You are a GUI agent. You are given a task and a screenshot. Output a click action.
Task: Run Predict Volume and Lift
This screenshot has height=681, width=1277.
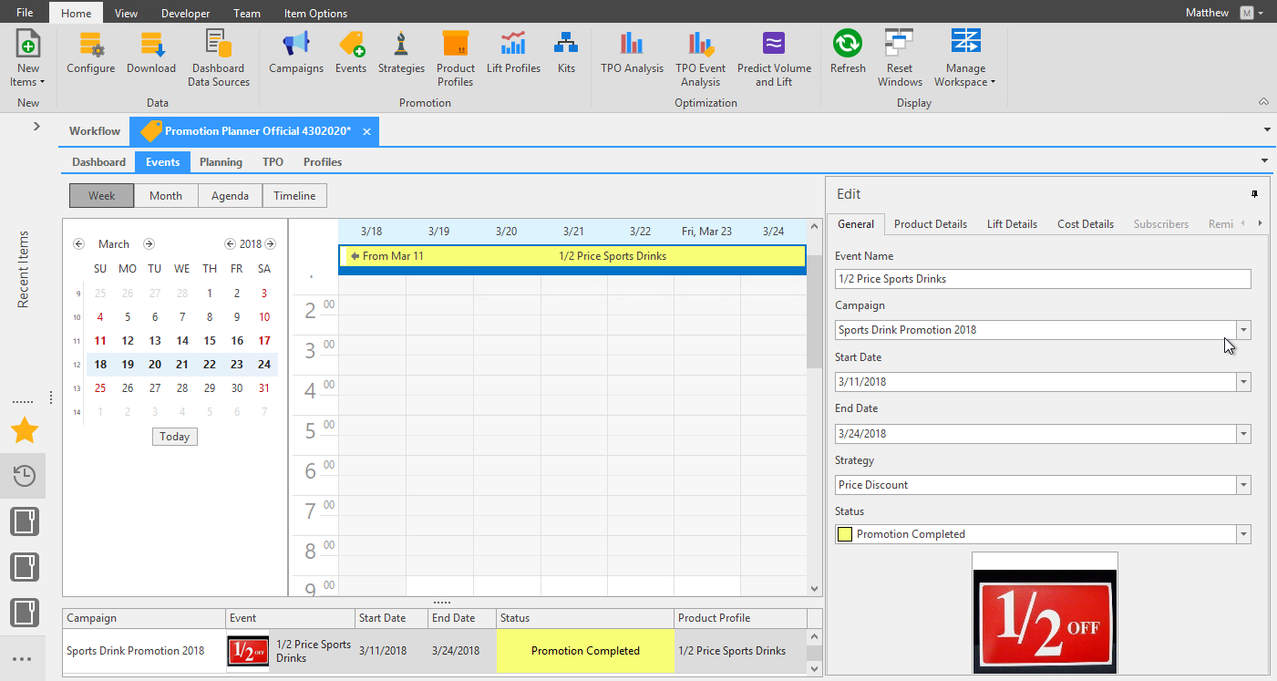point(774,58)
